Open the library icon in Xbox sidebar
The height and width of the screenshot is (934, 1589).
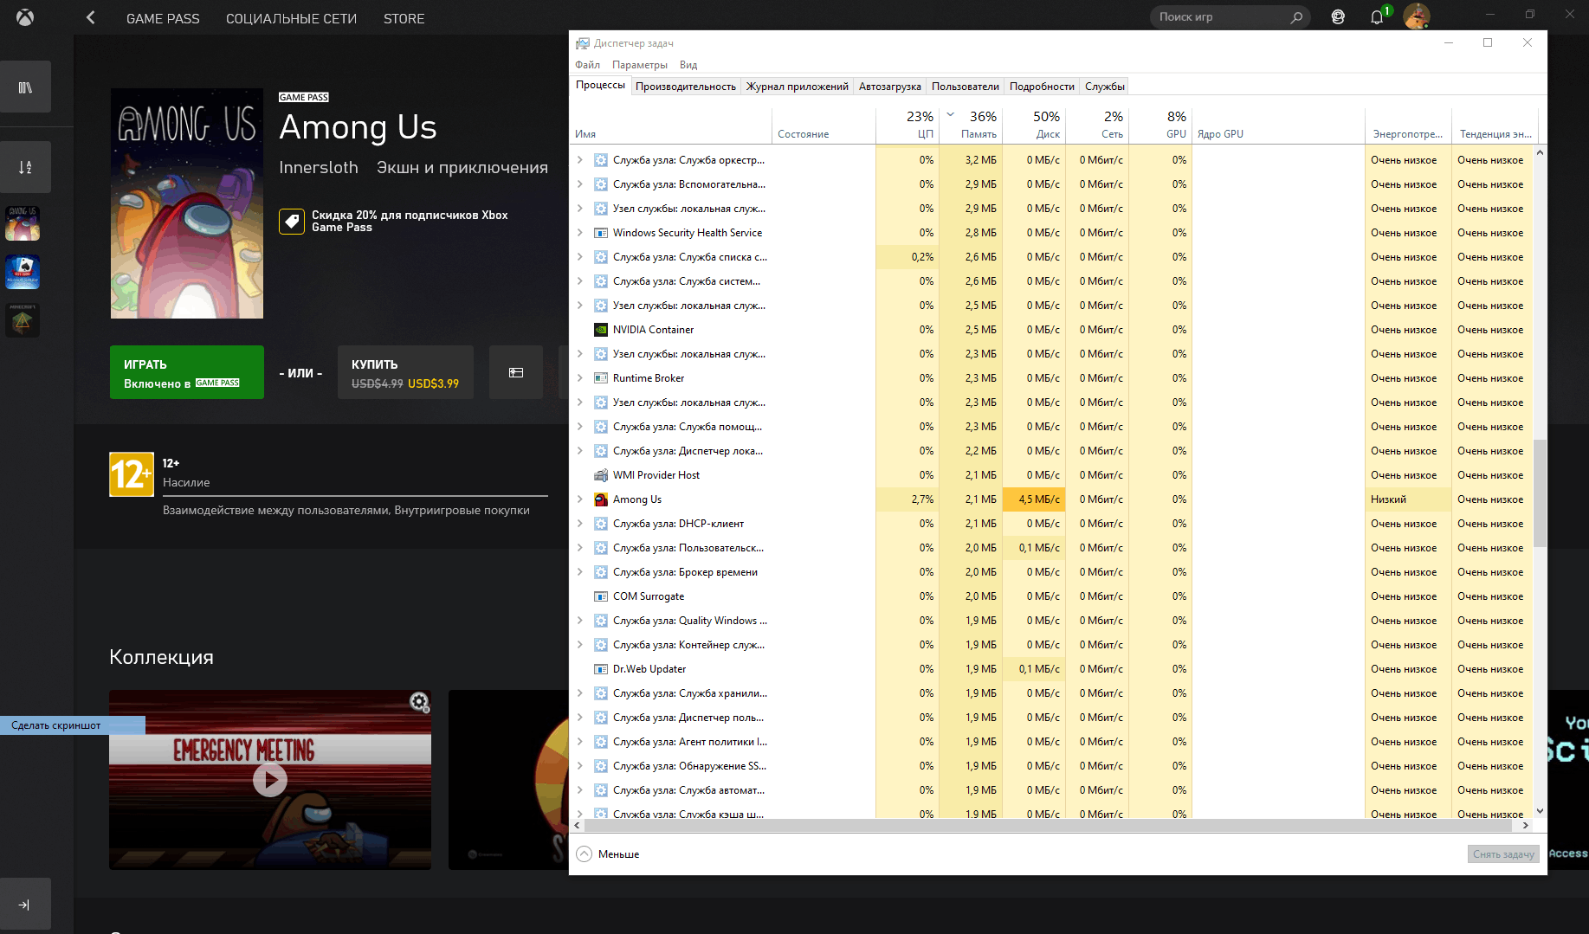25,87
